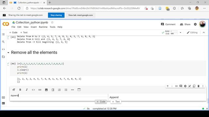Add Text cell from top toolbar
Viewport: 209px width, 117px height.
[24, 32]
